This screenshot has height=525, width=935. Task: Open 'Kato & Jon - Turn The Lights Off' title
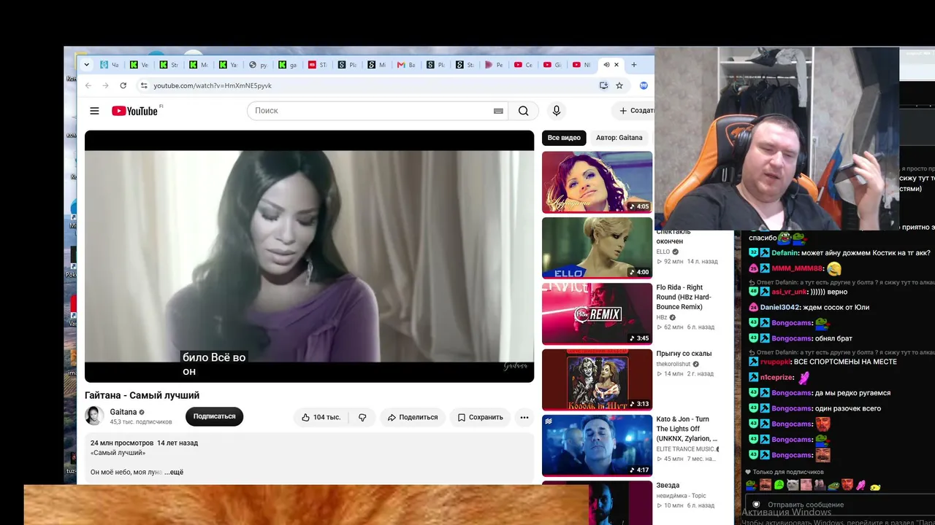pyautogui.click(x=687, y=429)
